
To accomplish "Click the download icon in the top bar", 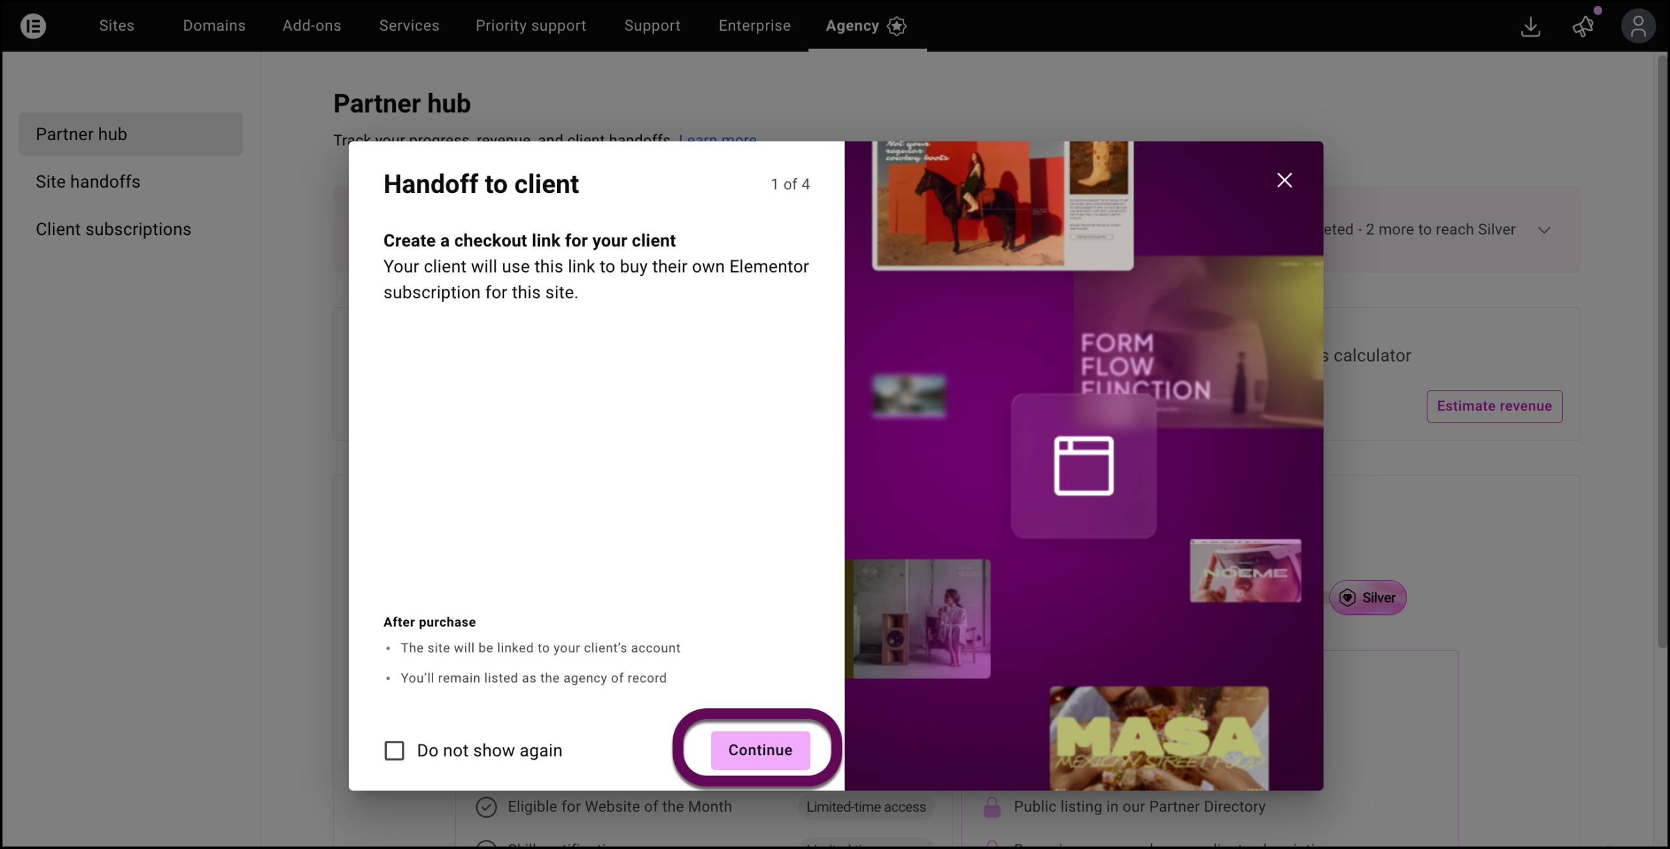I will 1530,27.
